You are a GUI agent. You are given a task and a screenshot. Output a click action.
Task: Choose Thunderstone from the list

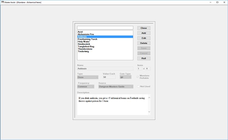tap(105, 49)
